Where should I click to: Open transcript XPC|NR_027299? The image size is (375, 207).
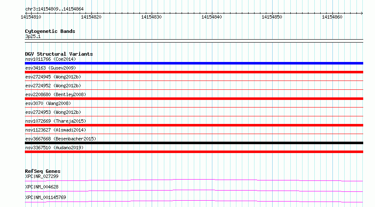[42, 176]
